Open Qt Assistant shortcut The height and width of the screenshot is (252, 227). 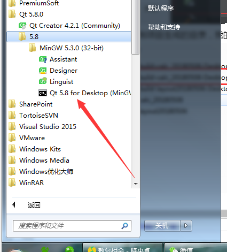pyautogui.click(x=58, y=59)
